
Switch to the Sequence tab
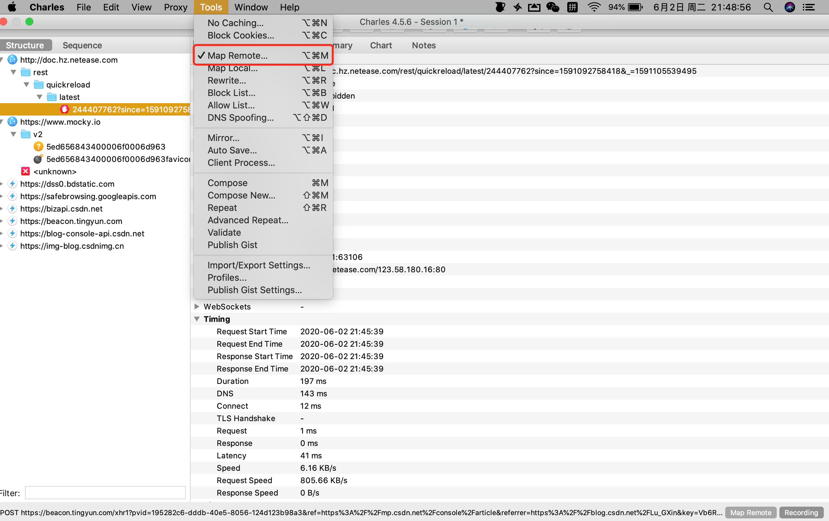click(82, 45)
